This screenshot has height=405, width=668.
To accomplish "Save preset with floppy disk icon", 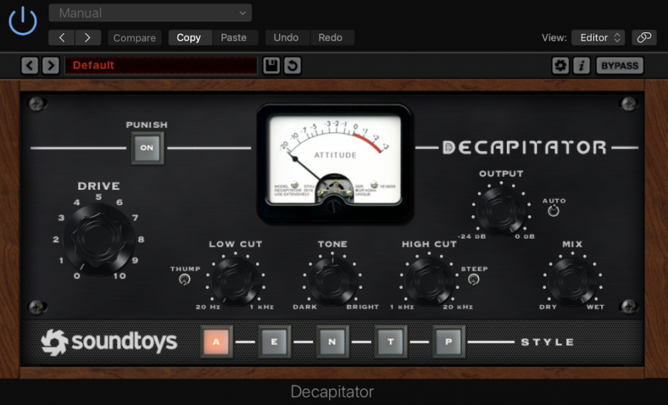I will coord(271,65).
